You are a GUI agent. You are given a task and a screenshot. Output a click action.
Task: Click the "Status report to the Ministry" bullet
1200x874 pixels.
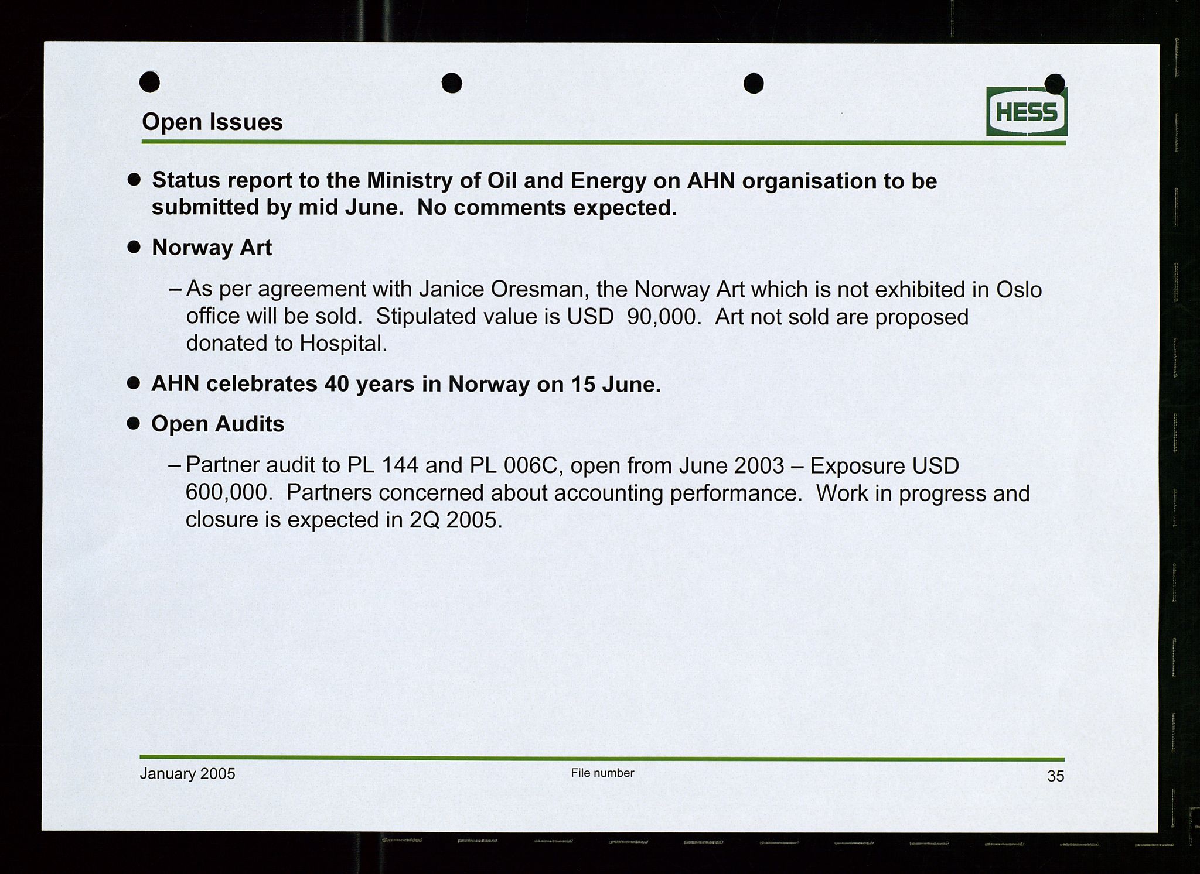(544, 194)
